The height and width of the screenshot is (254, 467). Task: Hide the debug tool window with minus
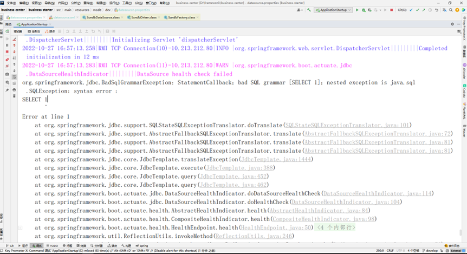459,24
